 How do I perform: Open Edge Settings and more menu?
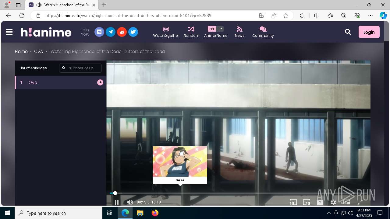(x=370, y=16)
